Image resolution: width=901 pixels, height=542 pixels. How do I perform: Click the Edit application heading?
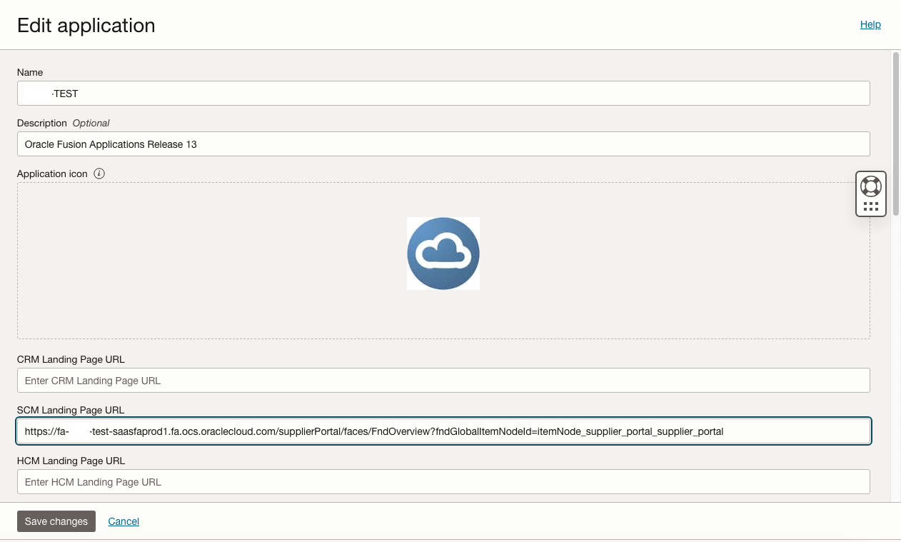[x=86, y=25]
